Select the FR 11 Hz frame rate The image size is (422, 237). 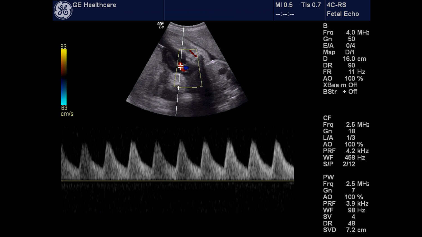(344, 72)
